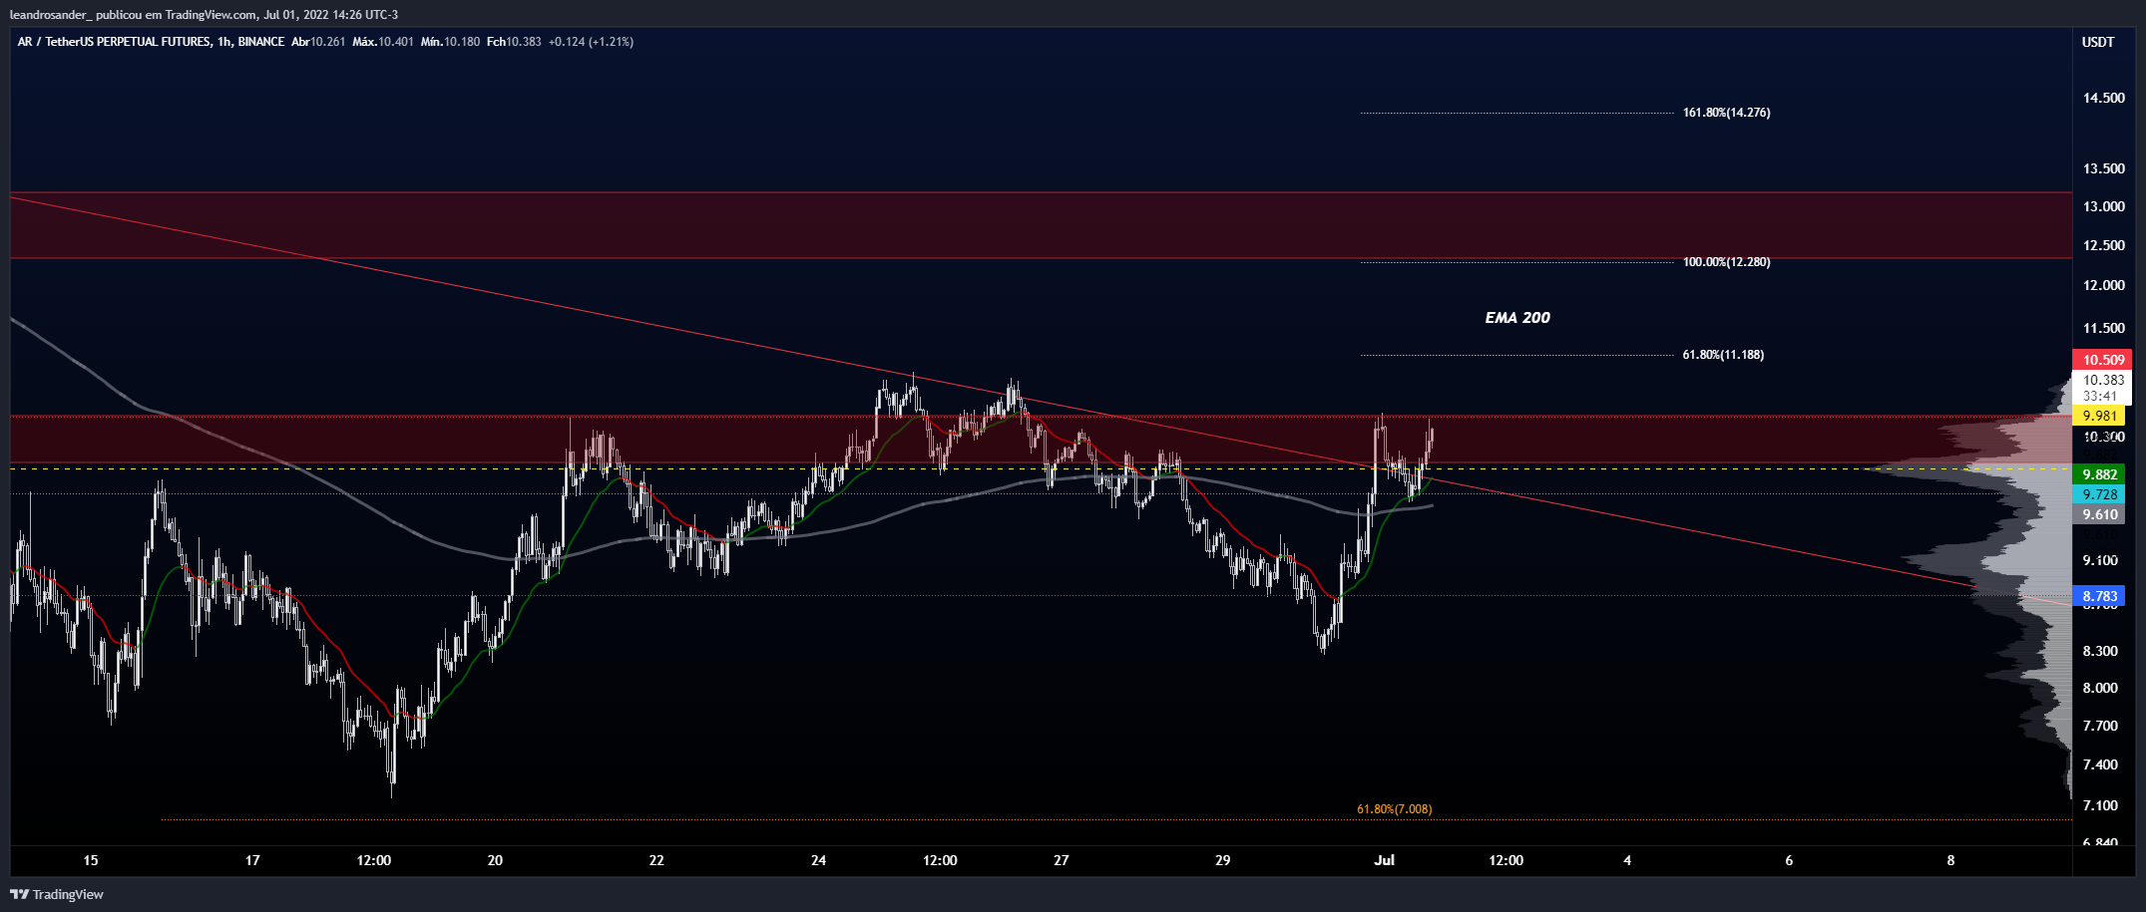2146x912 pixels.
Task: Click the 29 date label on time axis
Action: pos(1222,860)
